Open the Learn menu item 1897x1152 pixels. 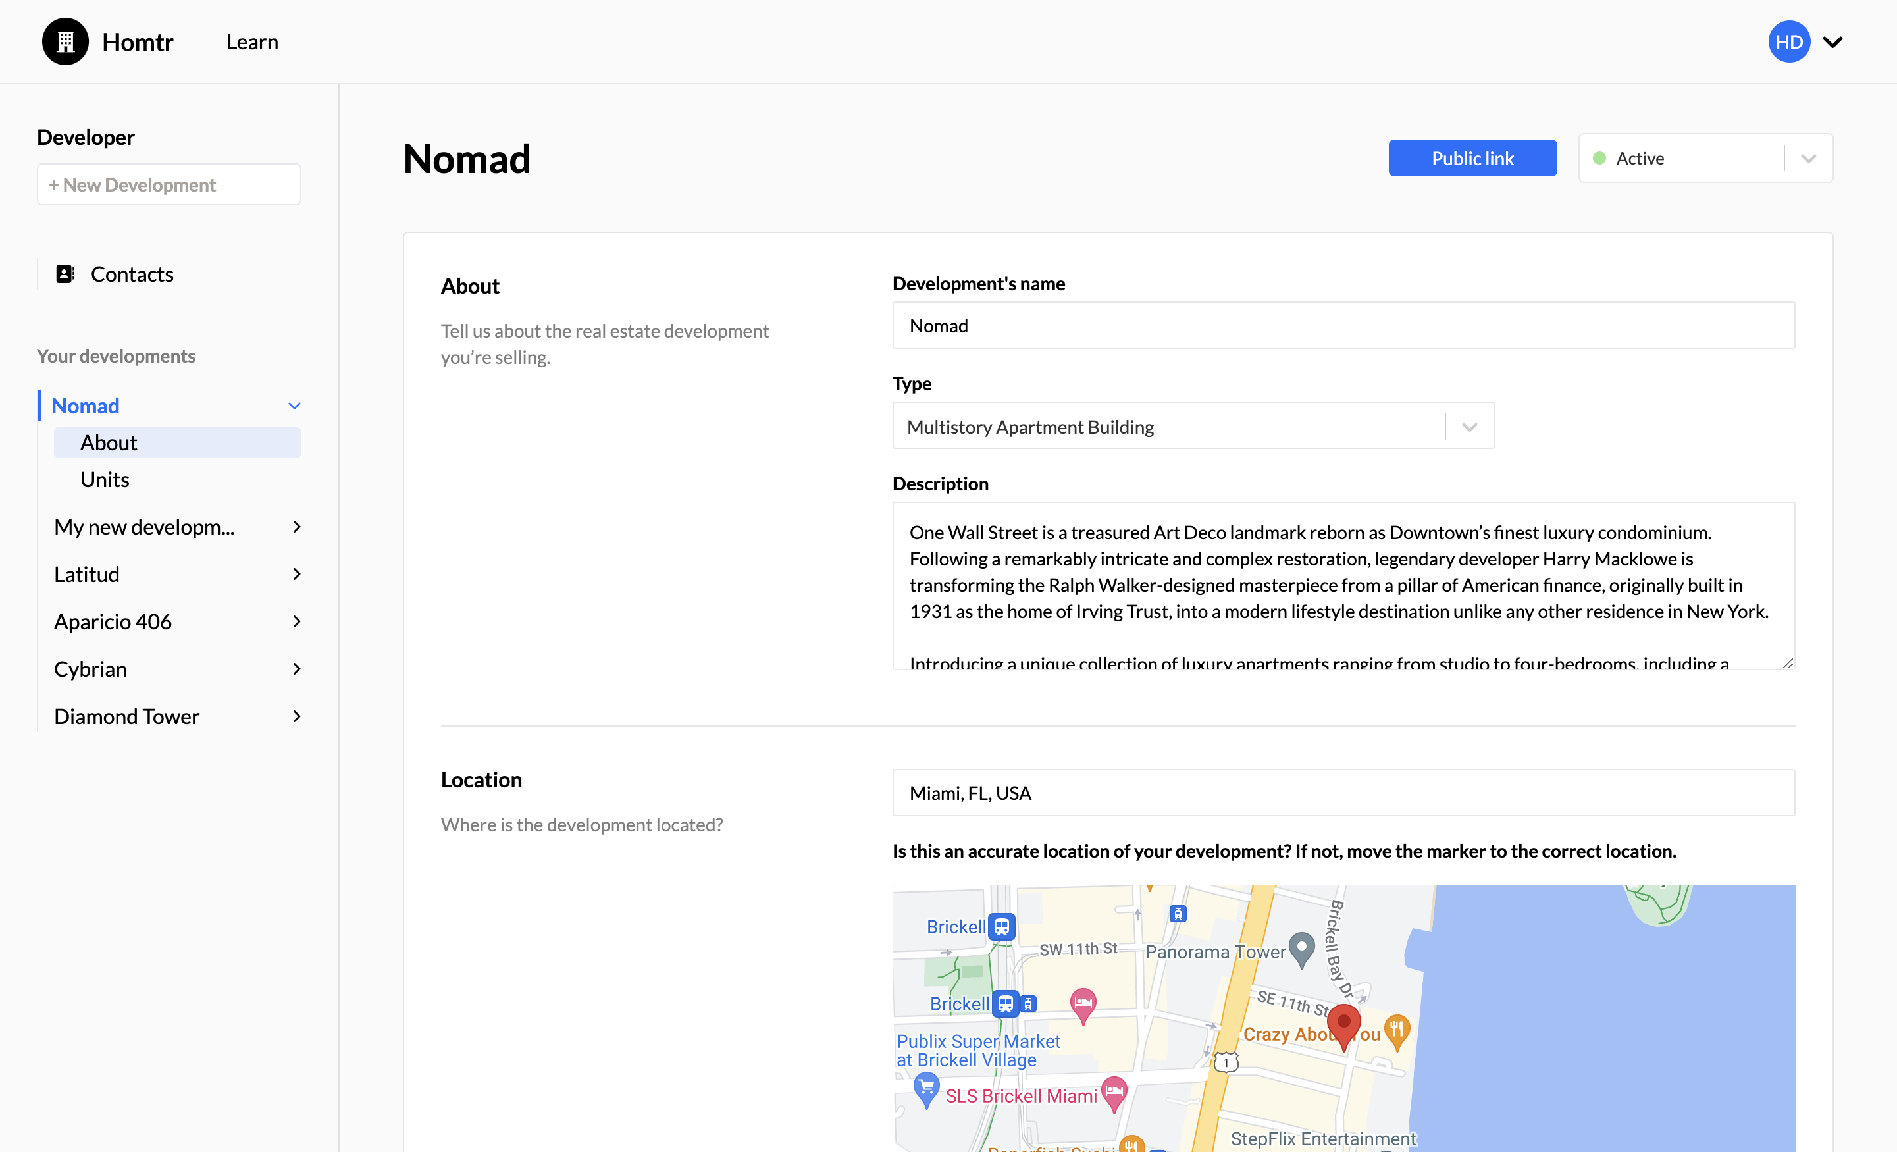click(251, 41)
